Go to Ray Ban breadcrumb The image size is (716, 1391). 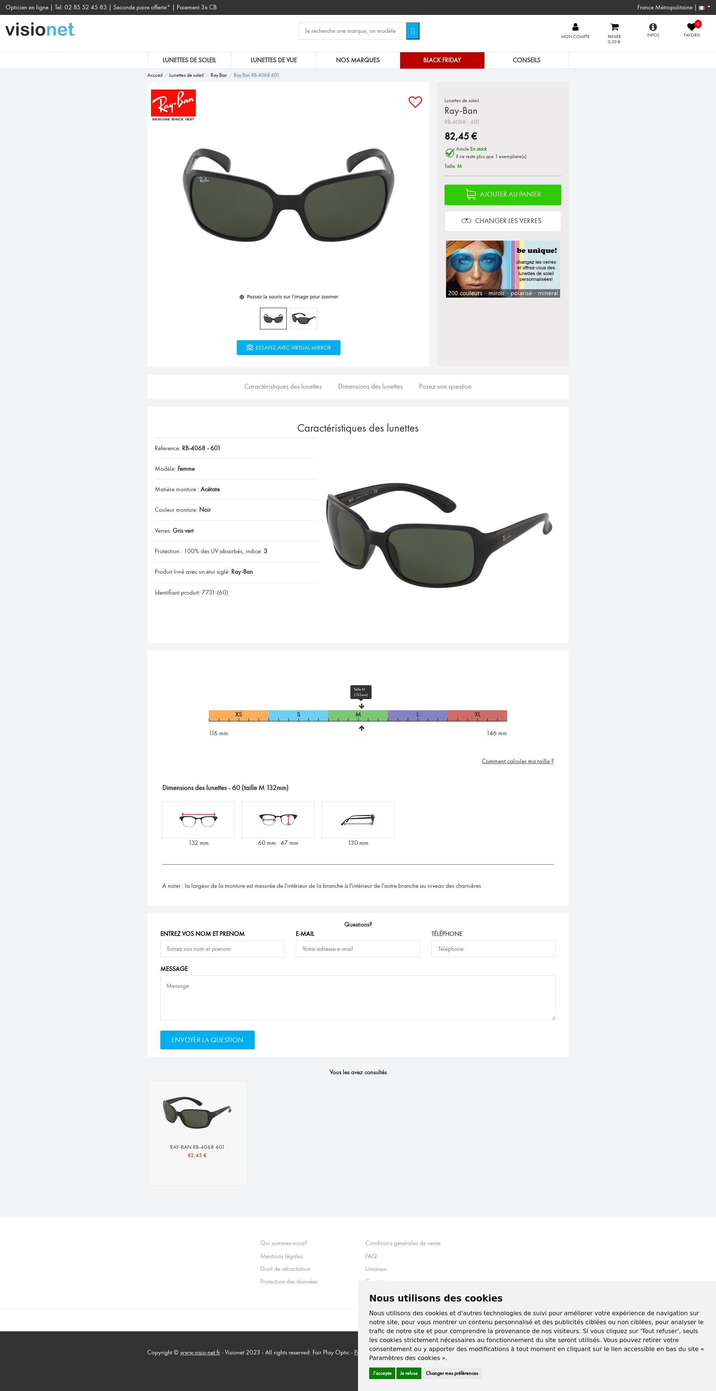pyautogui.click(x=219, y=75)
